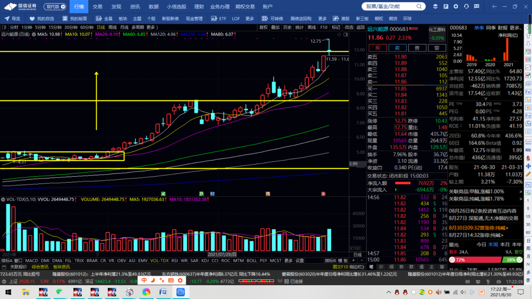Open 8月30日09:32曾涨停:纯碱 news link
Screen dimensions: 532x299
tap(478, 228)
